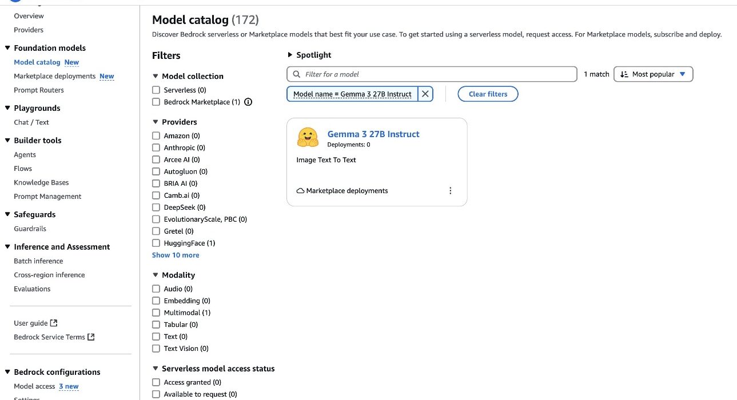Screen dimensions: 737x400
Task: Click the info icon beside Bedrock Marketplace
Action: pyautogui.click(x=248, y=102)
